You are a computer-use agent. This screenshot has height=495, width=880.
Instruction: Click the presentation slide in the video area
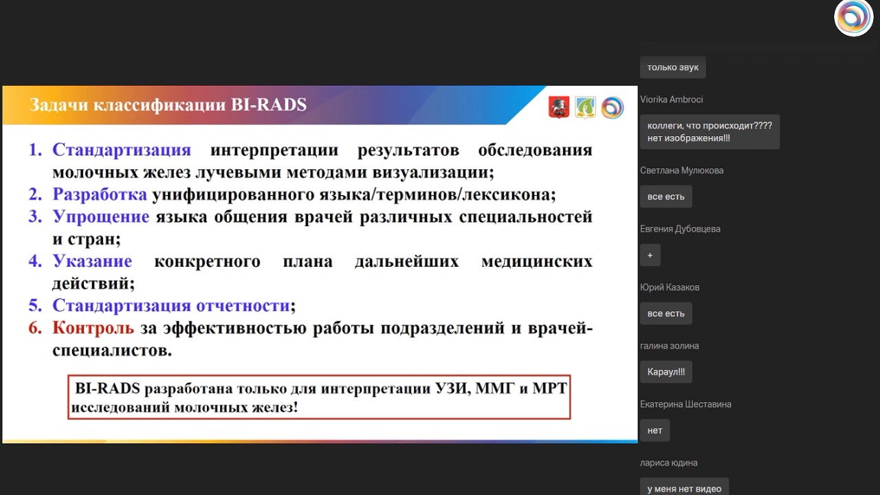pos(320,264)
